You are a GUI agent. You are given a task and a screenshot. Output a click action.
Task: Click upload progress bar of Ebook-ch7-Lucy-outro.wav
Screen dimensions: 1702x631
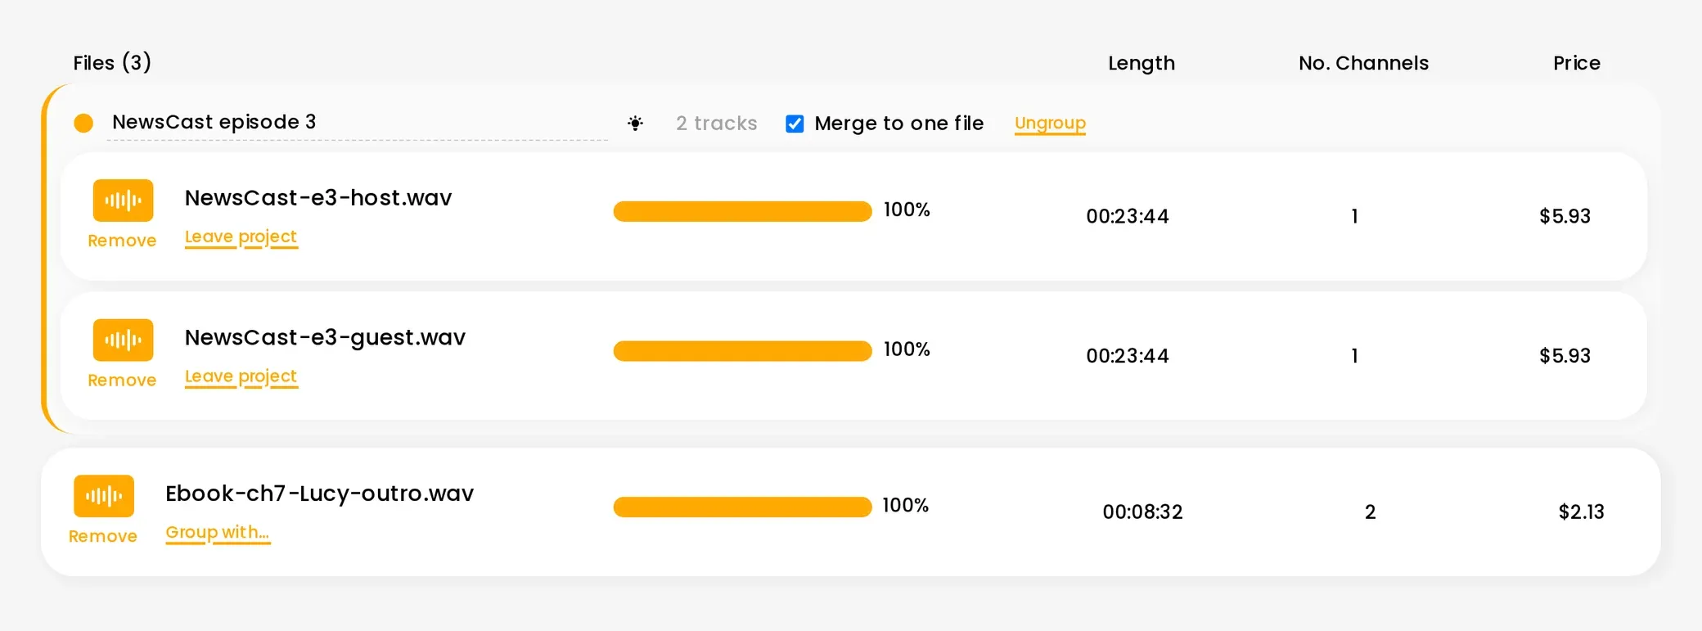[742, 507]
